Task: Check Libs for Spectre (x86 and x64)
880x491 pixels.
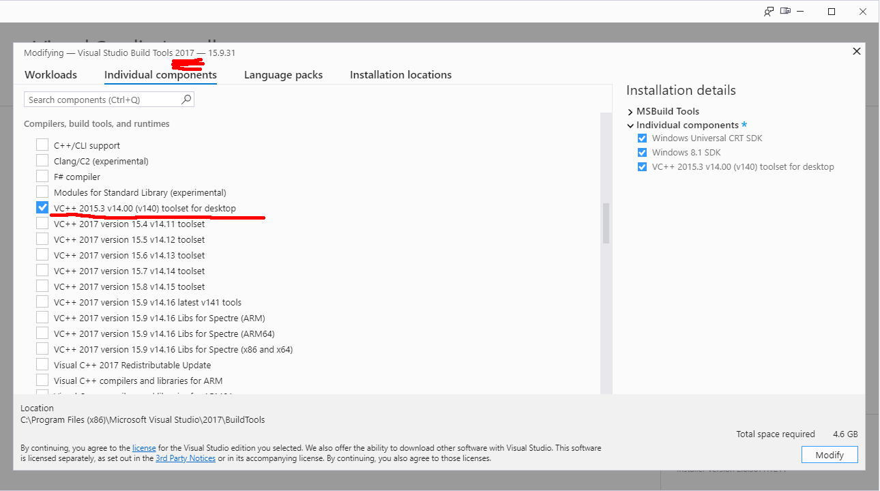Action: click(42, 349)
